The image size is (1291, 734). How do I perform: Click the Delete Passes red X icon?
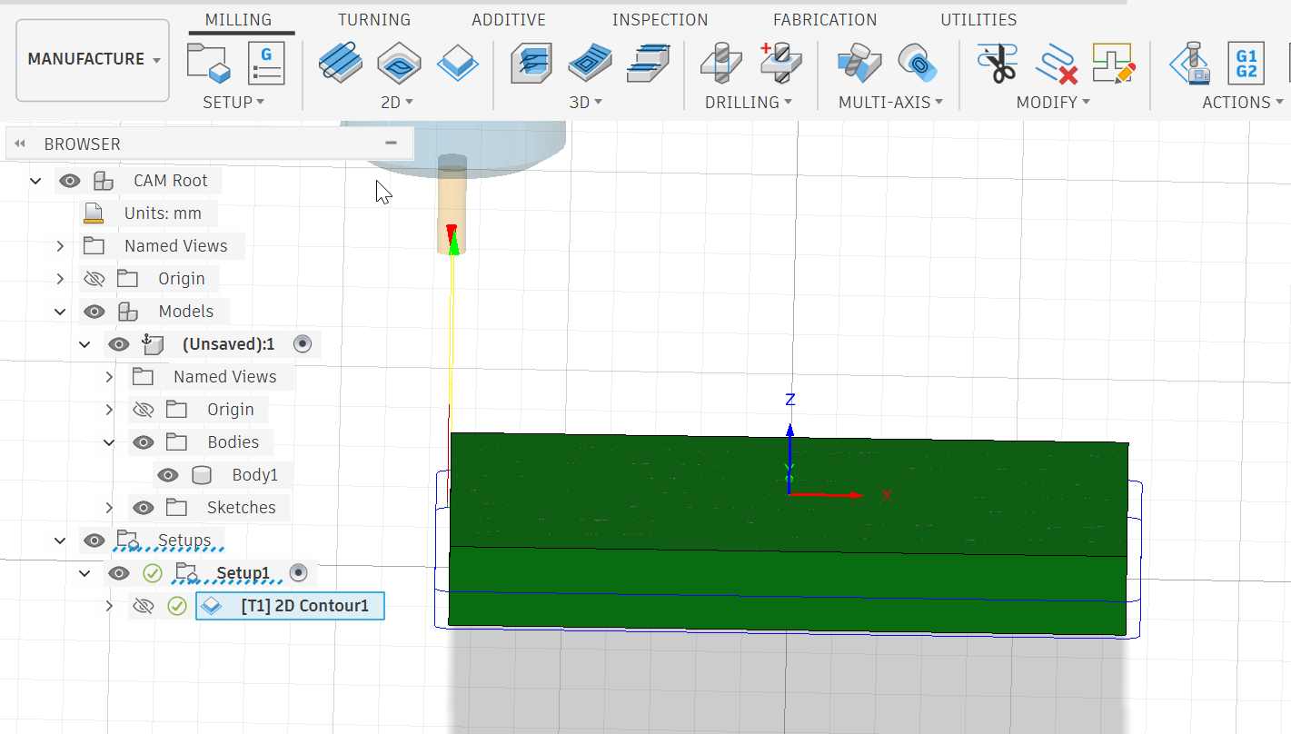tap(1056, 63)
